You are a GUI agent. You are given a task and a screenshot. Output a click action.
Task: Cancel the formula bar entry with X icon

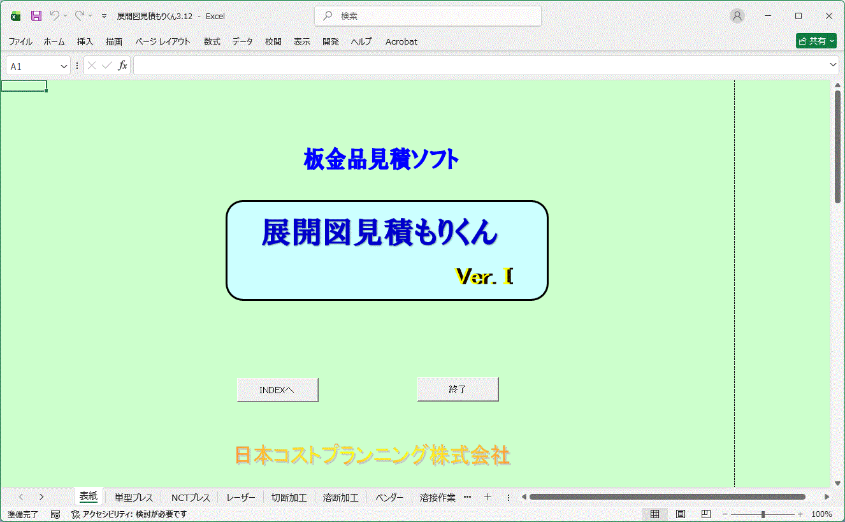(92, 65)
